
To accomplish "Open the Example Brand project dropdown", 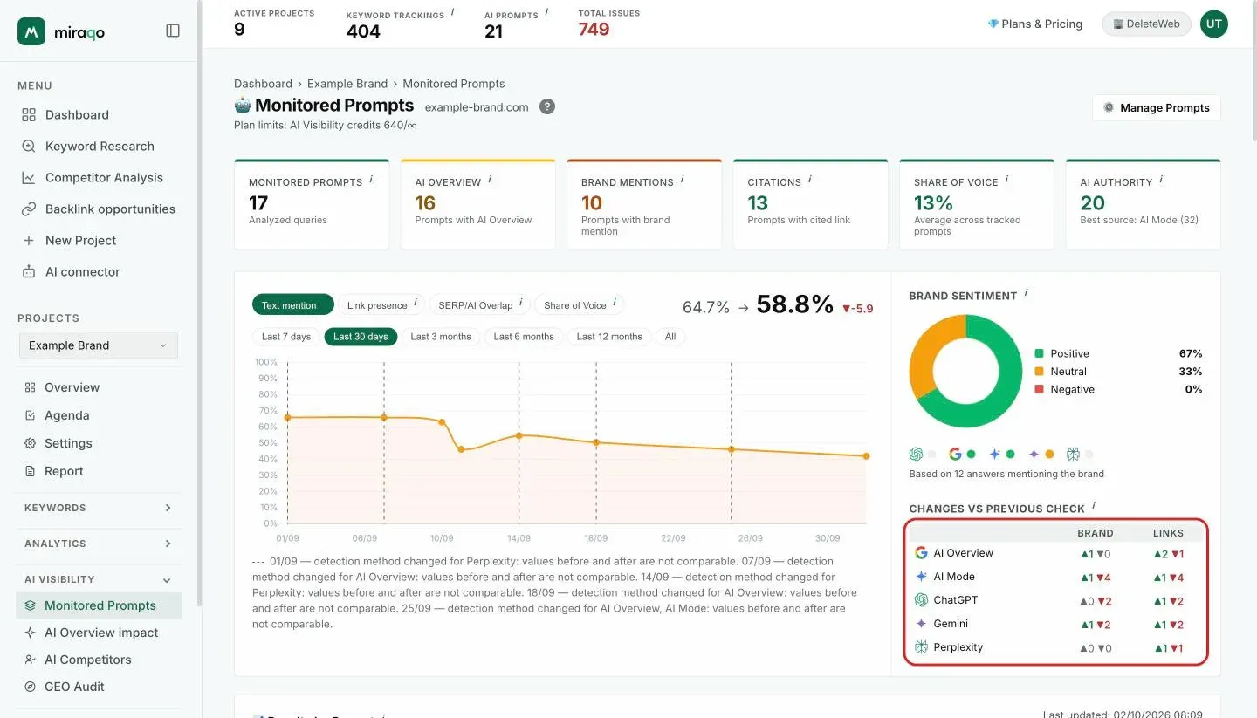I will pos(98,345).
